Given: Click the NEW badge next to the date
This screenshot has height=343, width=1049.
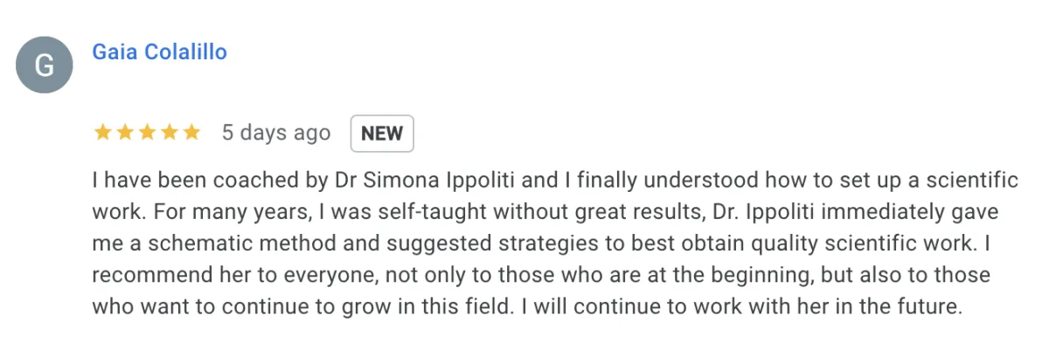Looking at the screenshot, I should coord(382,134).
